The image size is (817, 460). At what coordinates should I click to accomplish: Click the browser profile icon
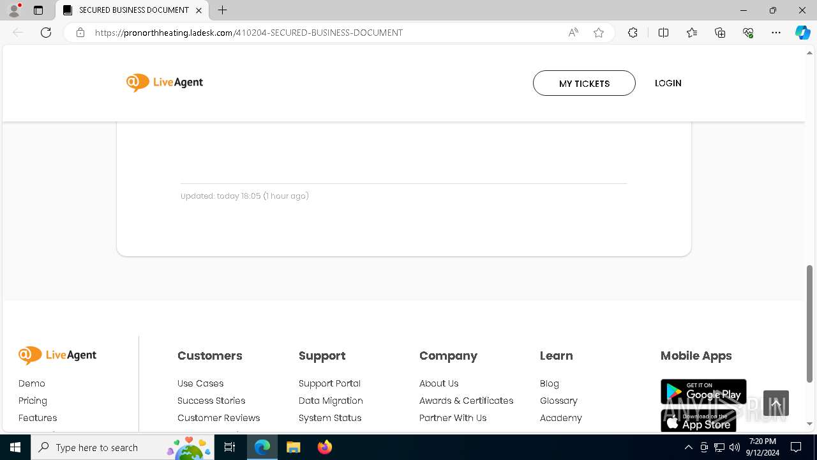pos(14,10)
